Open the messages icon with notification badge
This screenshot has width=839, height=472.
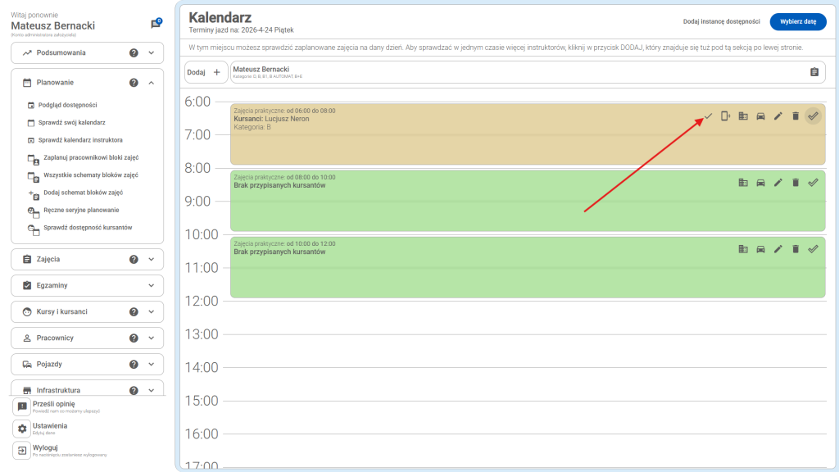coord(155,25)
